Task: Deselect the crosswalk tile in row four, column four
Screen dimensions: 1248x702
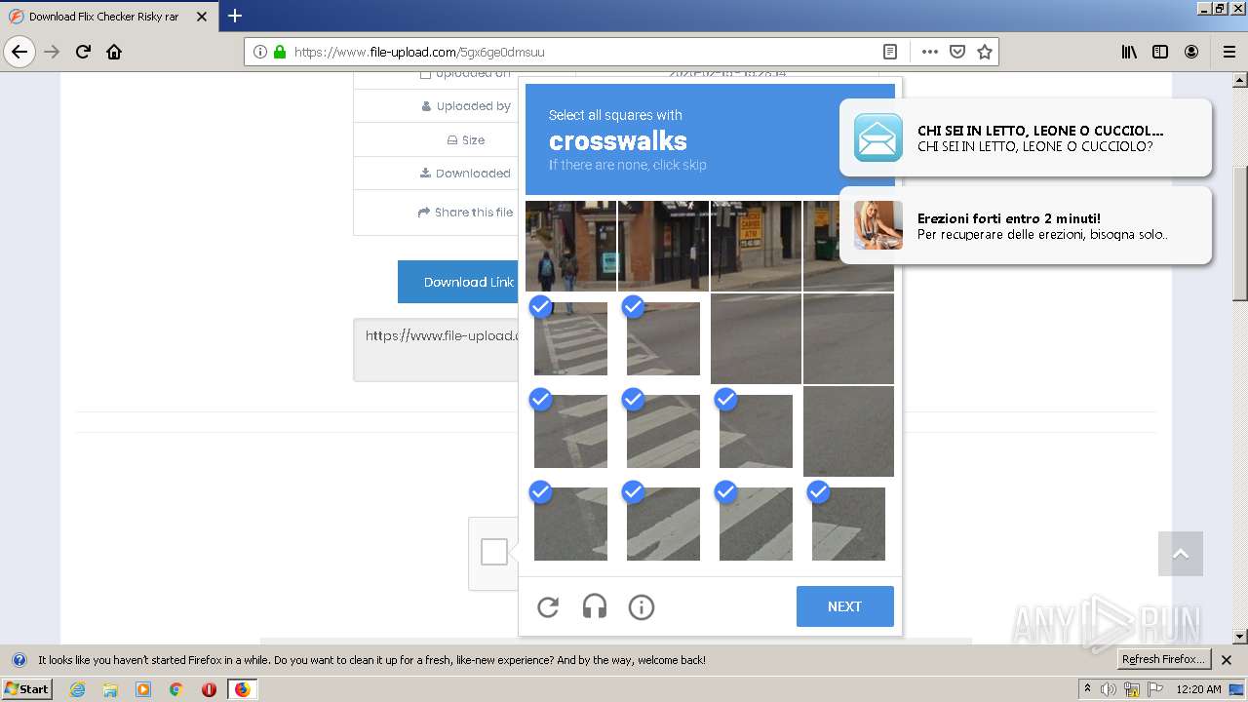Action: 848,524
